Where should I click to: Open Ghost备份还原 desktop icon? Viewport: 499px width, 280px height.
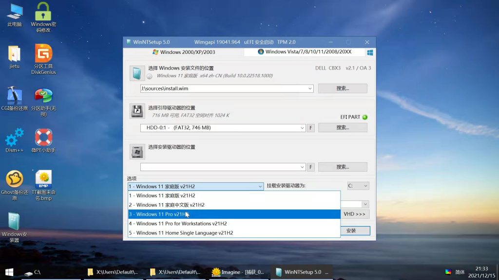point(14,185)
